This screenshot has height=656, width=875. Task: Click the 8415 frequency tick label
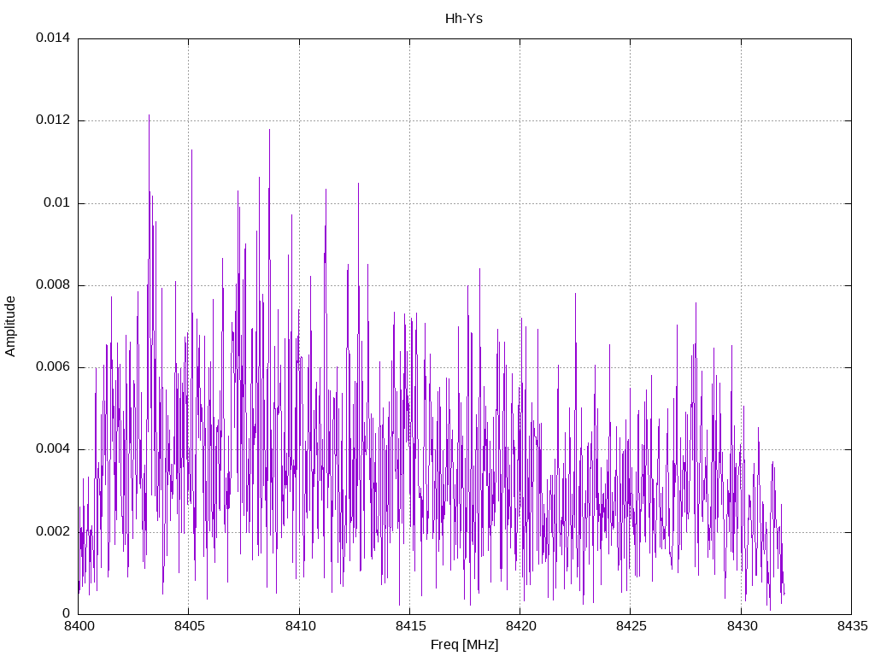point(409,626)
